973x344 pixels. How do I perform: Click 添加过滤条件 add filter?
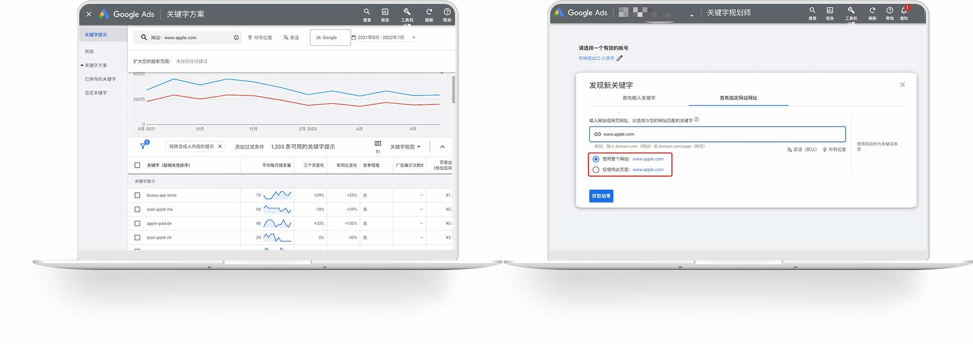249,146
